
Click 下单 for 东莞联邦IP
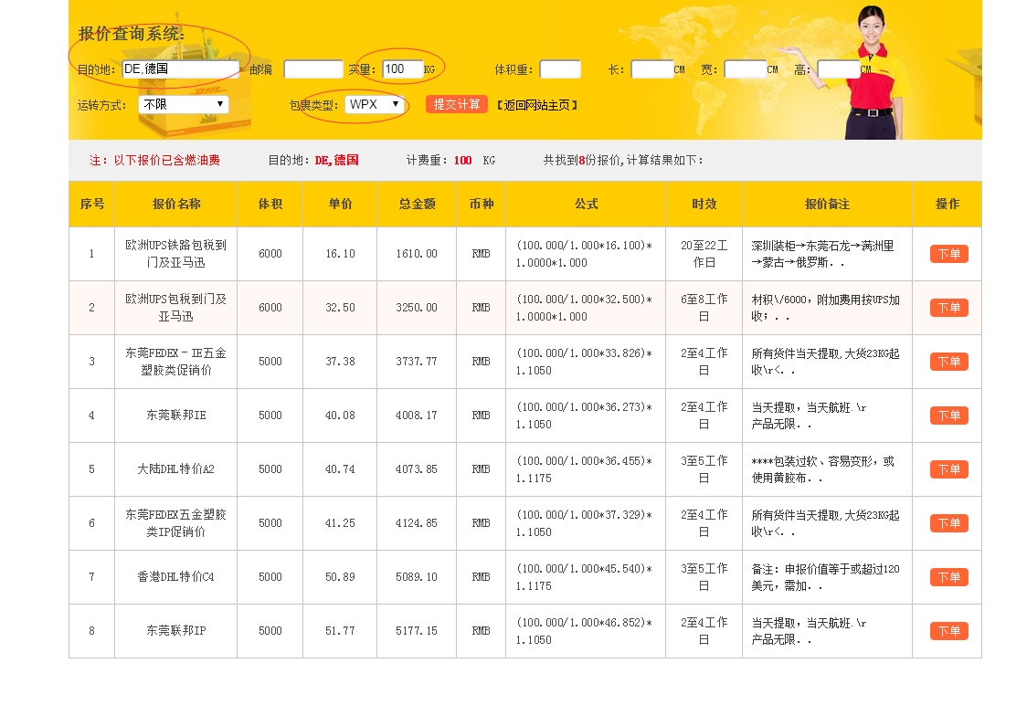(948, 631)
